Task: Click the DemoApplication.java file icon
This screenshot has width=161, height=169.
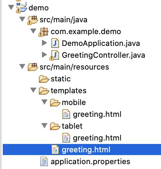Action: coord(55,43)
